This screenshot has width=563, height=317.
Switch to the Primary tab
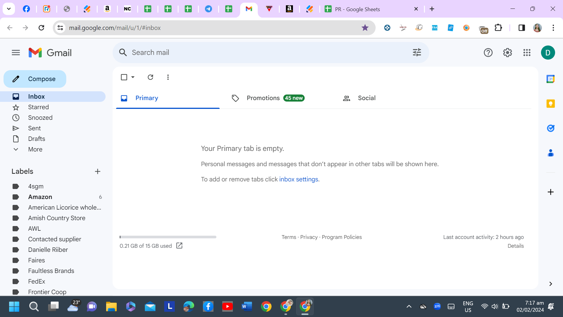click(x=168, y=98)
